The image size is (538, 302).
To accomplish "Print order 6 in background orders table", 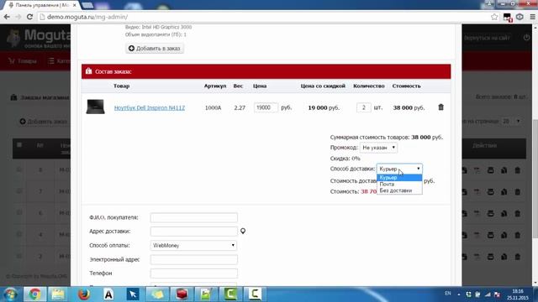I will pos(491,213).
